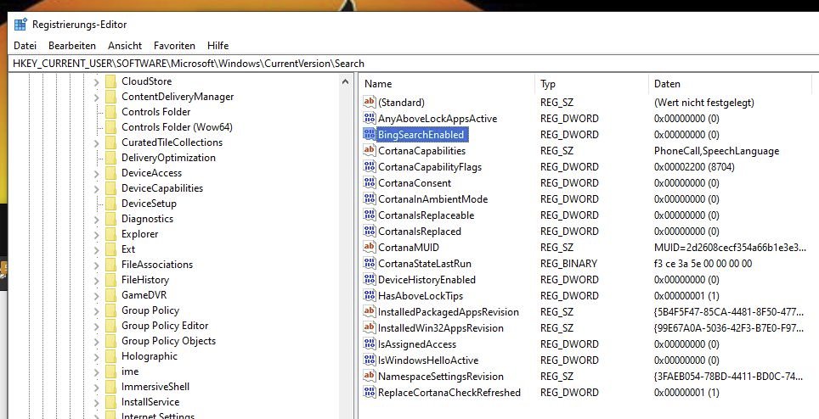Open the Bearbeiten menu

coord(72,46)
